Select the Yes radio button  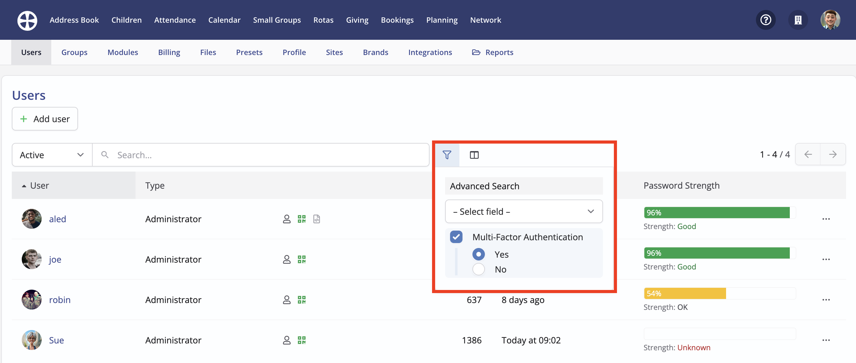[x=479, y=255]
